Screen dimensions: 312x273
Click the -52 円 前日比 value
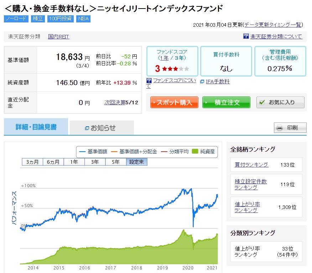click(129, 57)
